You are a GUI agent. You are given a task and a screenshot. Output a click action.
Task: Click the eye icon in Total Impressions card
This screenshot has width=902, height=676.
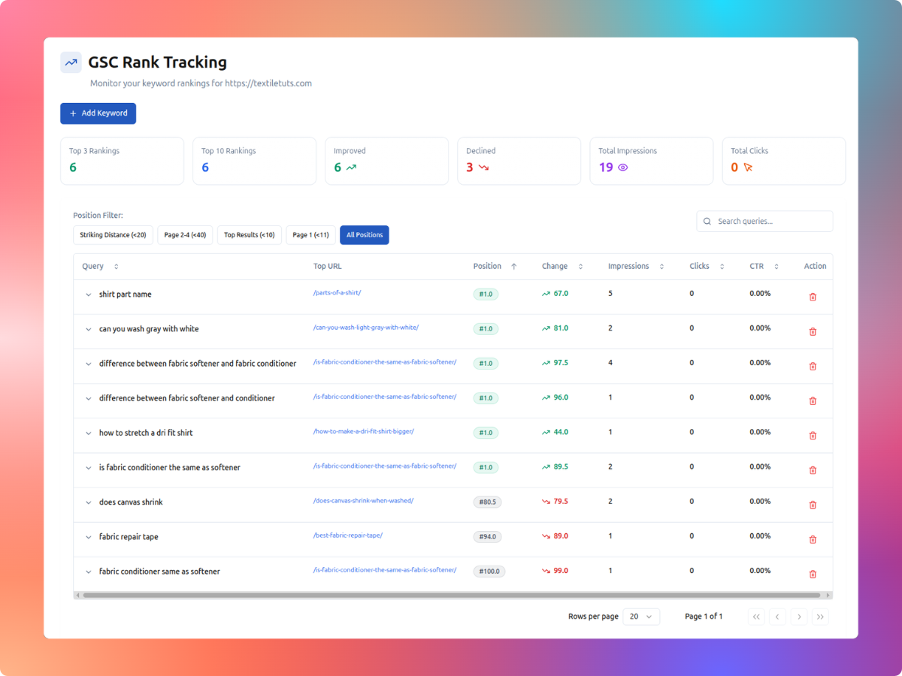622,167
